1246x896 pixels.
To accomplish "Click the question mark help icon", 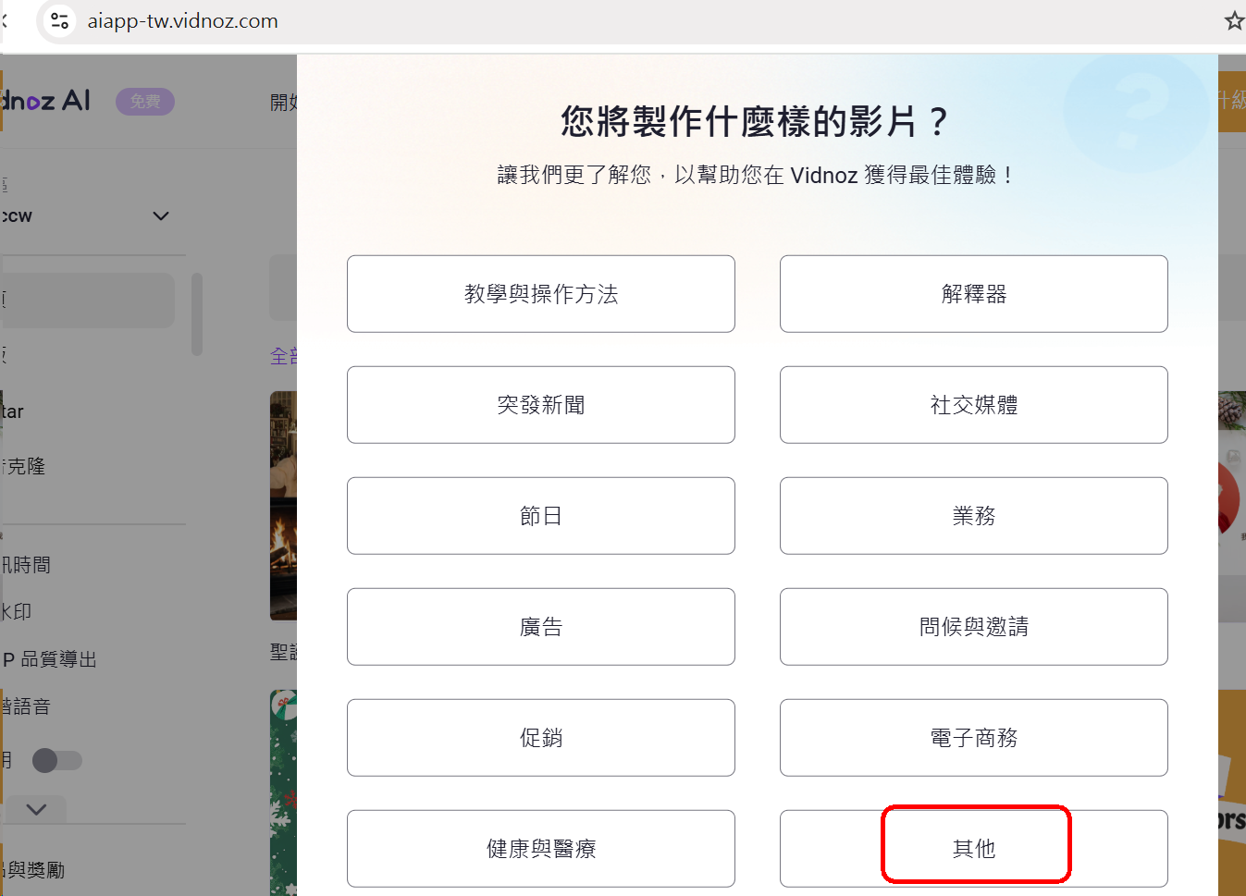I will pyautogui.click(x=1136, y=113).
